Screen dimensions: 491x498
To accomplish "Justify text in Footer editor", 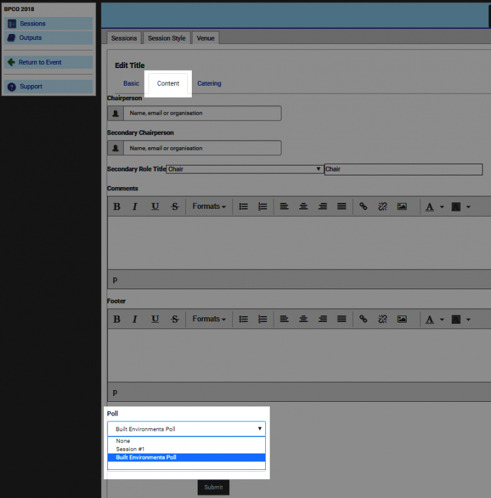I will click(342, 319).
